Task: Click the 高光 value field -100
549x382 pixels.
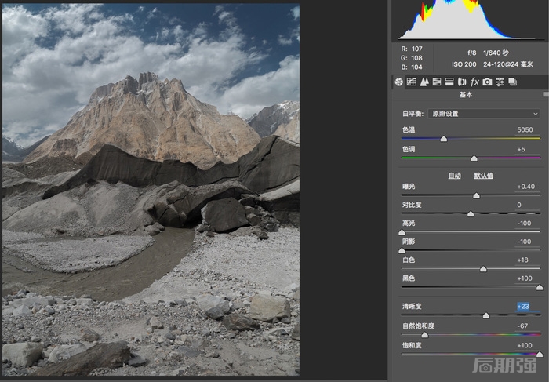Action: coord(524,224)
